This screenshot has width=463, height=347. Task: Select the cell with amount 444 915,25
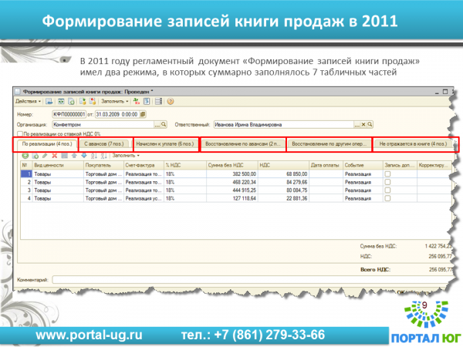(x=232, y=190)
